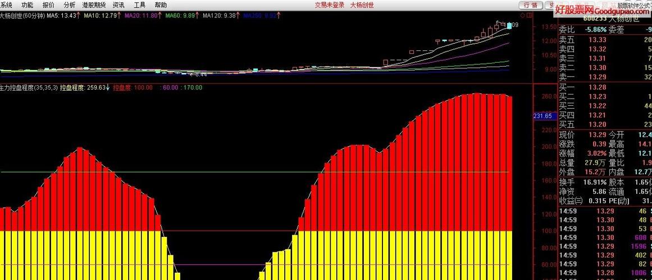Click the 外盘 15.2万 value
This screenshot has height=280, width=652.
point(595,172)
